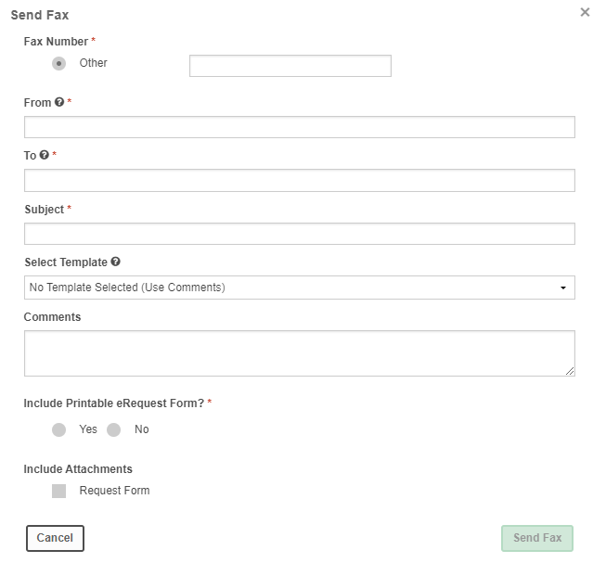Open the Select Template help icon
This screenshot has height=563, width=593.
point(116,262)
